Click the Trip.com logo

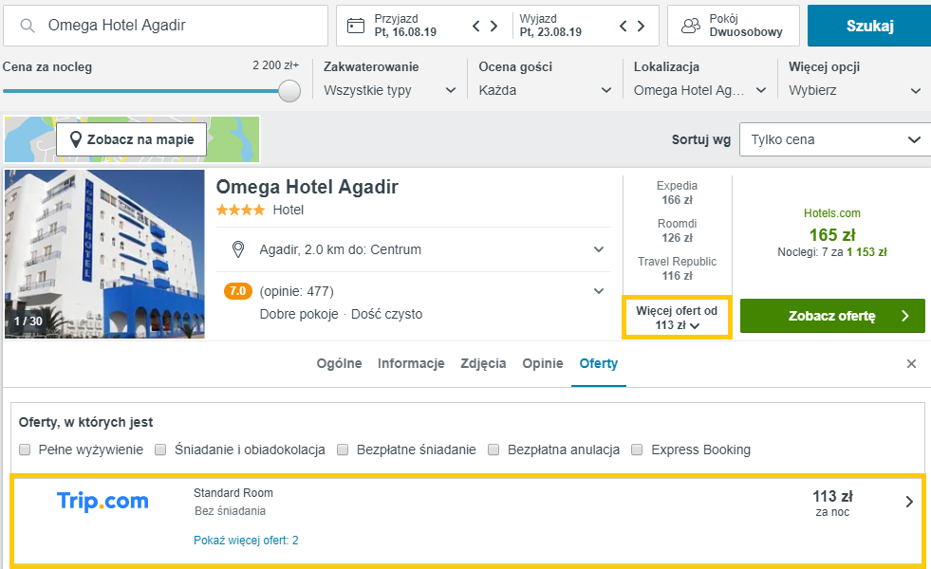(102, 502)
